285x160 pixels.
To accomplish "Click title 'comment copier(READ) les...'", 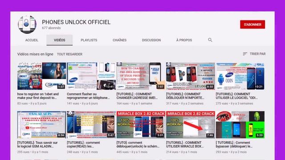I will [83, 144].
